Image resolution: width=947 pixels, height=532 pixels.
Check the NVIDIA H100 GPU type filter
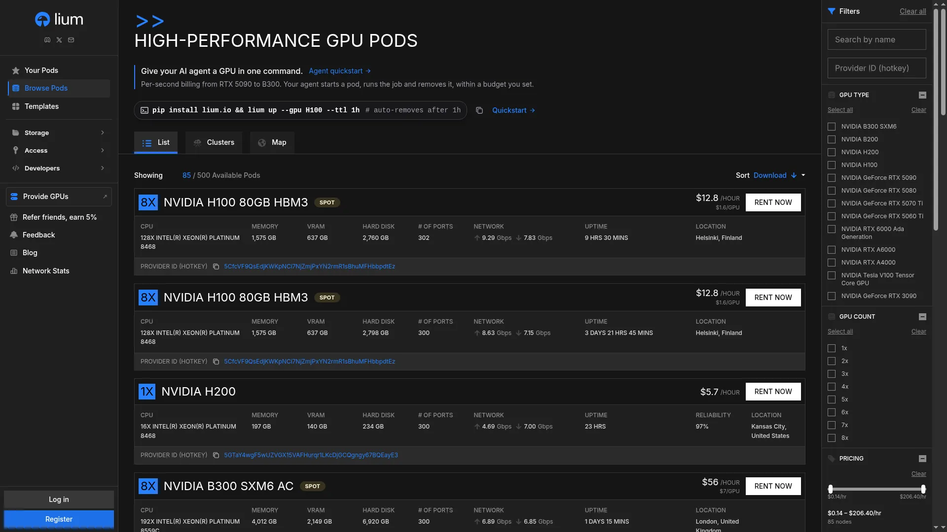point(832,165)
